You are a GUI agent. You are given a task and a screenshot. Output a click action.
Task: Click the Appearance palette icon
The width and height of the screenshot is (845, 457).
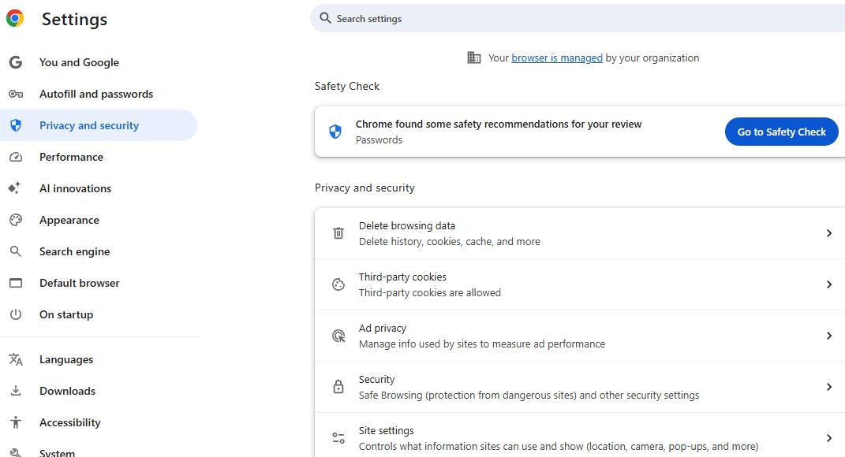pyautogui.click(x=17, y=220)
